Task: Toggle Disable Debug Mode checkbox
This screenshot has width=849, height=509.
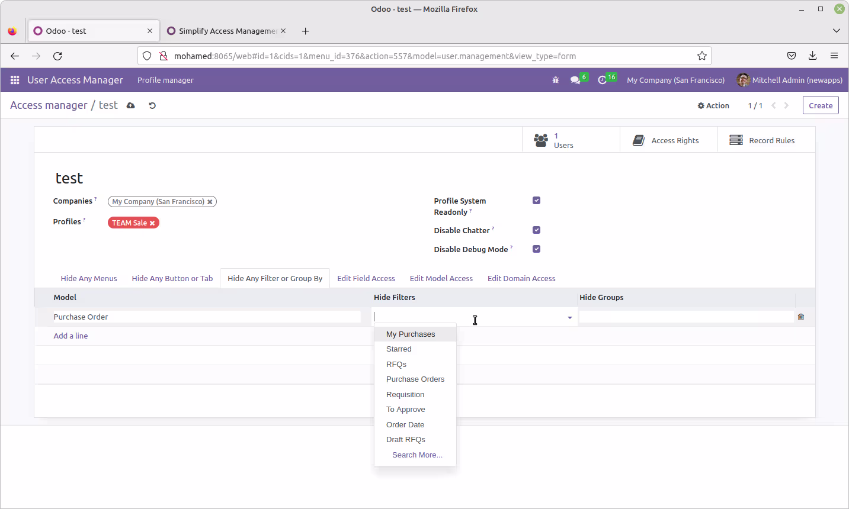Action: (x=536, y=249)
